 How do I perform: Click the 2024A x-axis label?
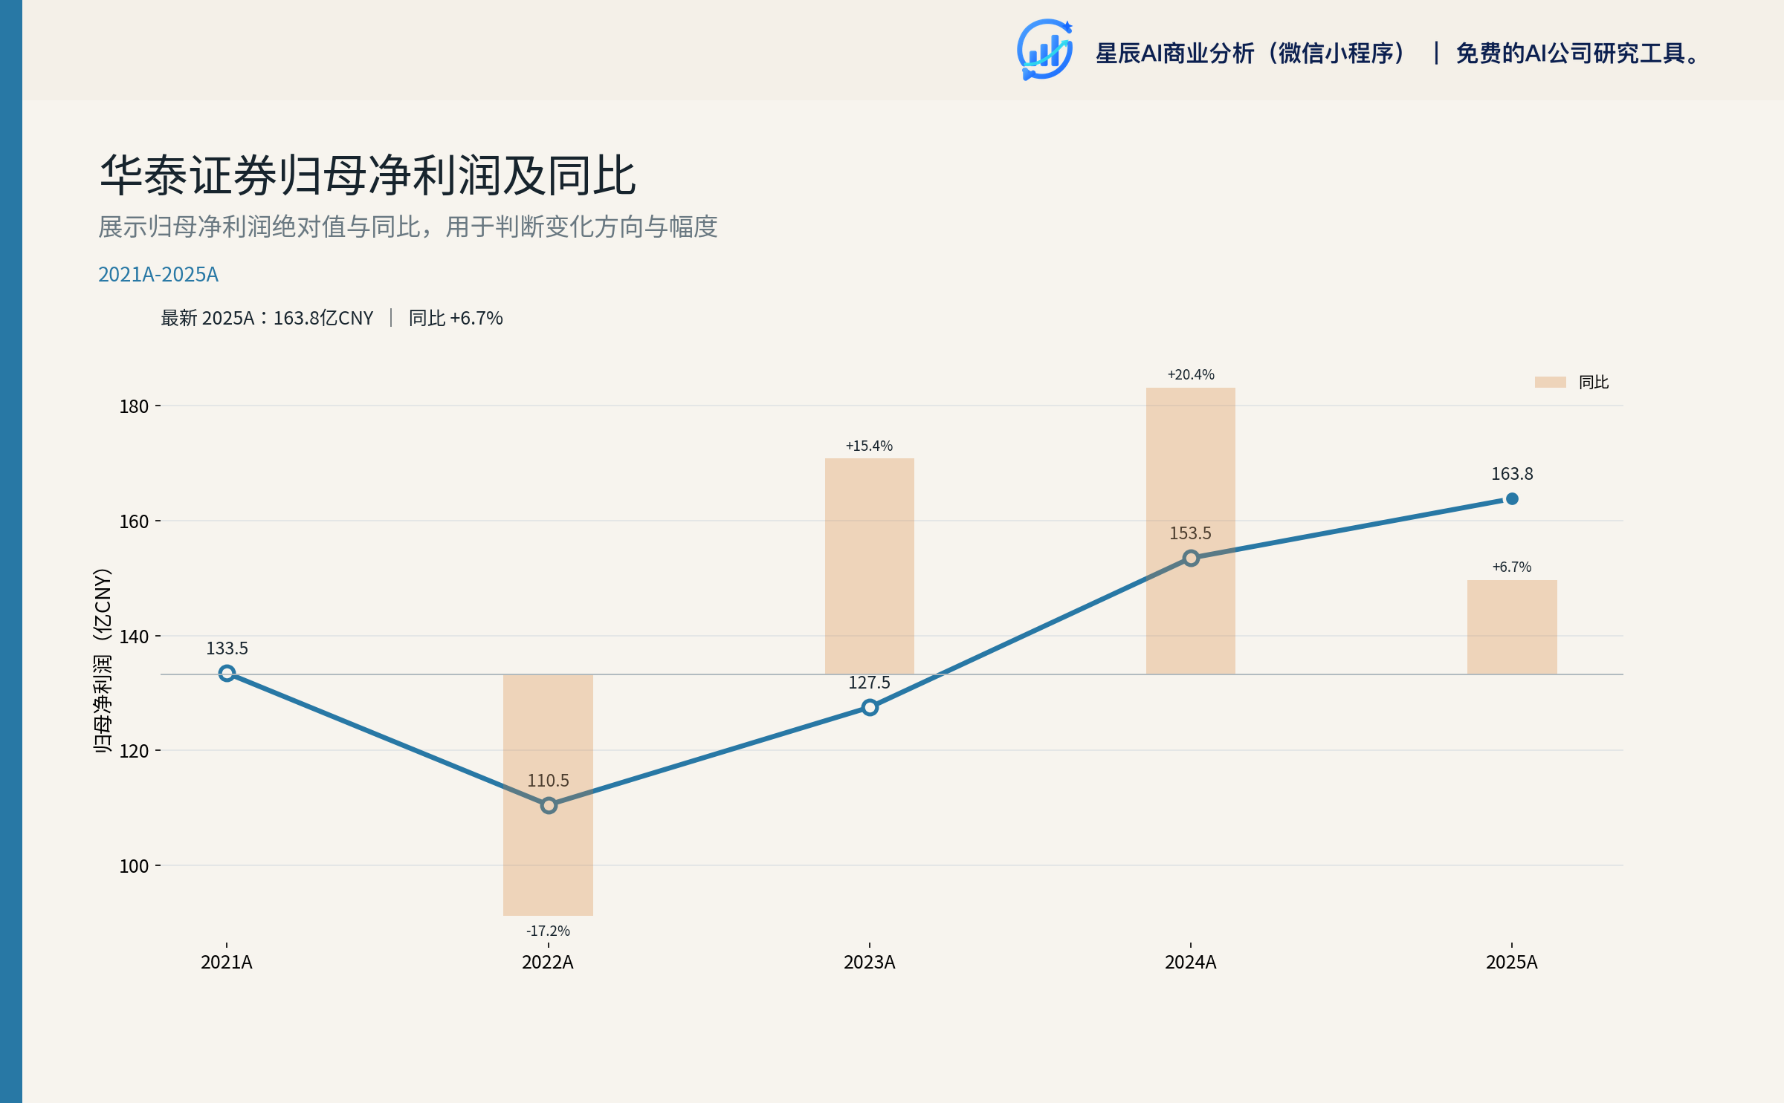(1191, 963)
